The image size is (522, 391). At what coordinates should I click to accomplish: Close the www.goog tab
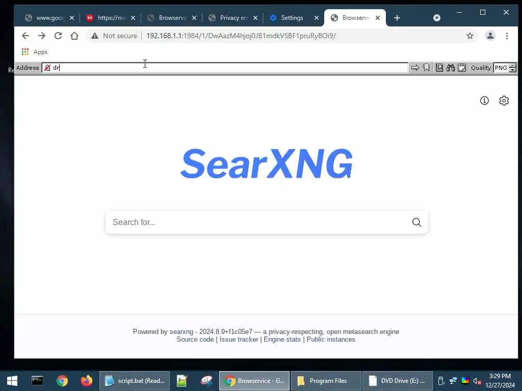point(72,18)
